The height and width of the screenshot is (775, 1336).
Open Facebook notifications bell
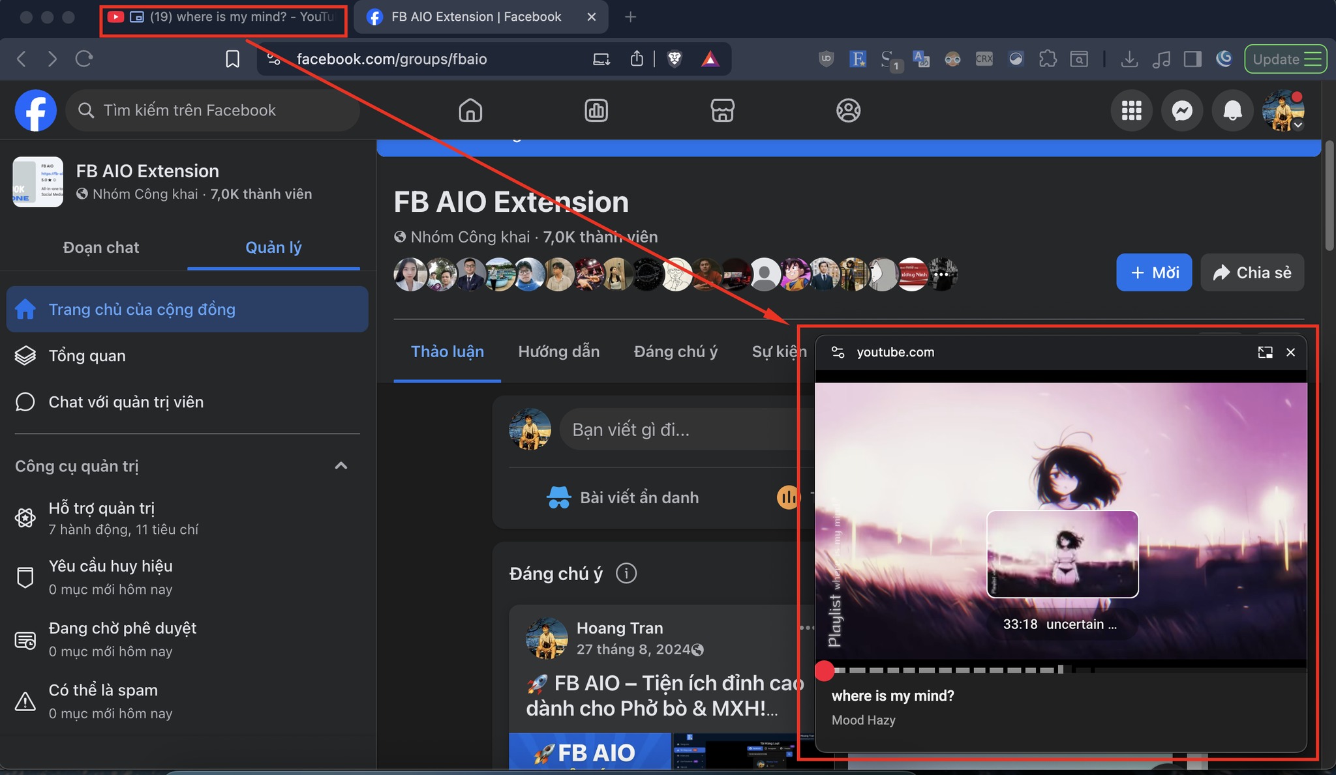(1232, 110)
